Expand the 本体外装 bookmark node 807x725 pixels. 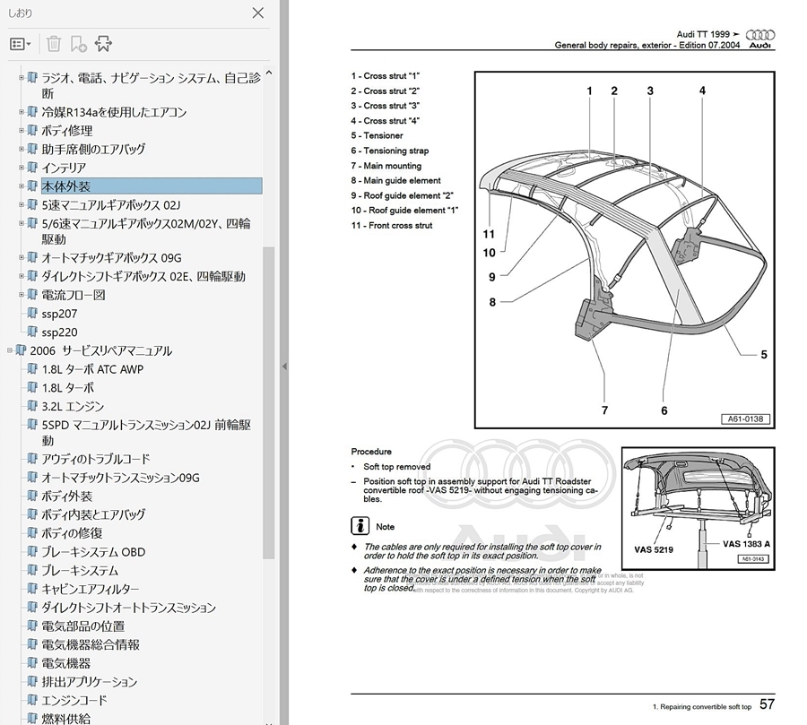22,186
